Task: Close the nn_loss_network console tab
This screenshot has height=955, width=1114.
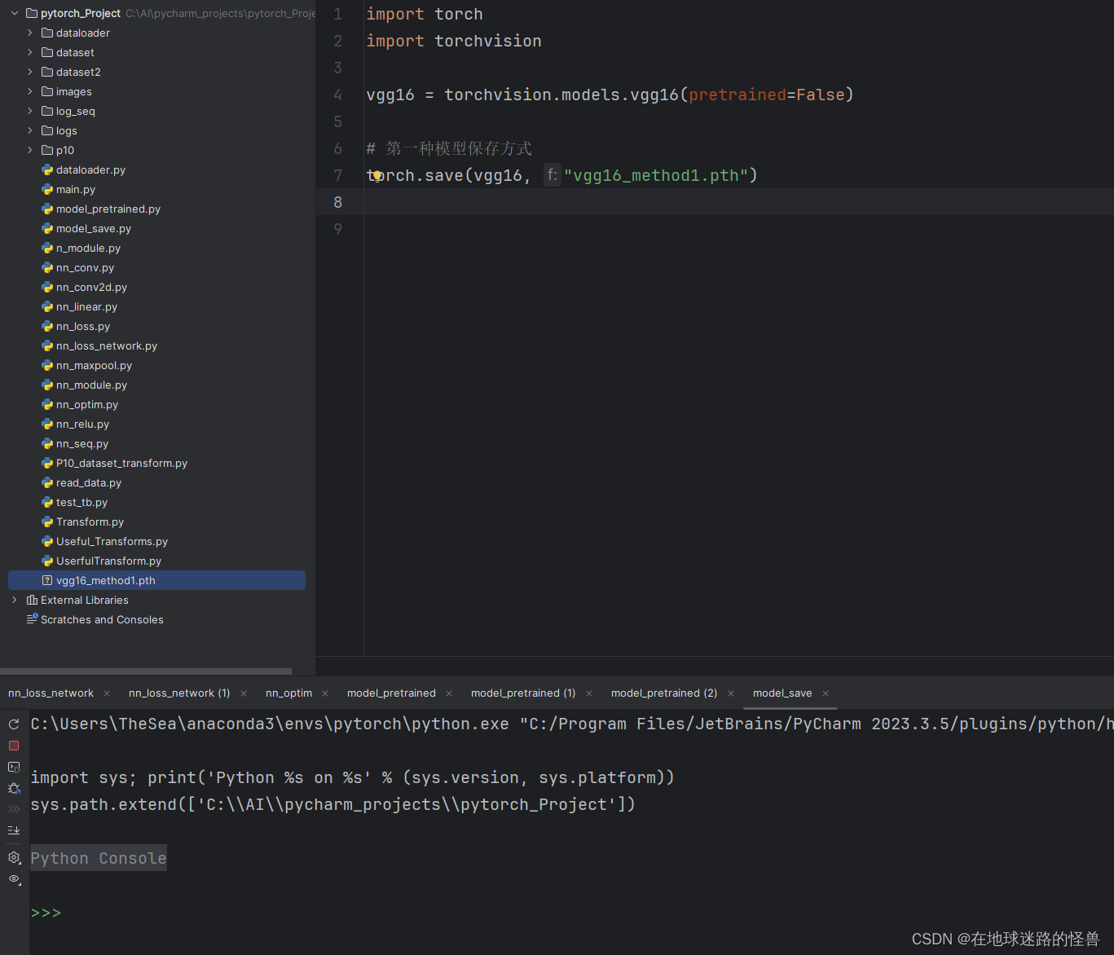Action: [107, 693]
